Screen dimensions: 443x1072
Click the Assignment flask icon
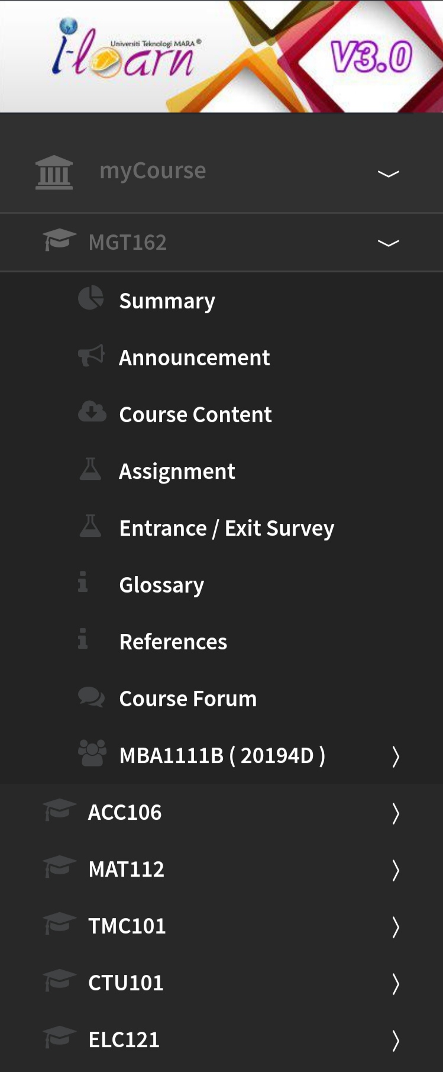point(90,469)
